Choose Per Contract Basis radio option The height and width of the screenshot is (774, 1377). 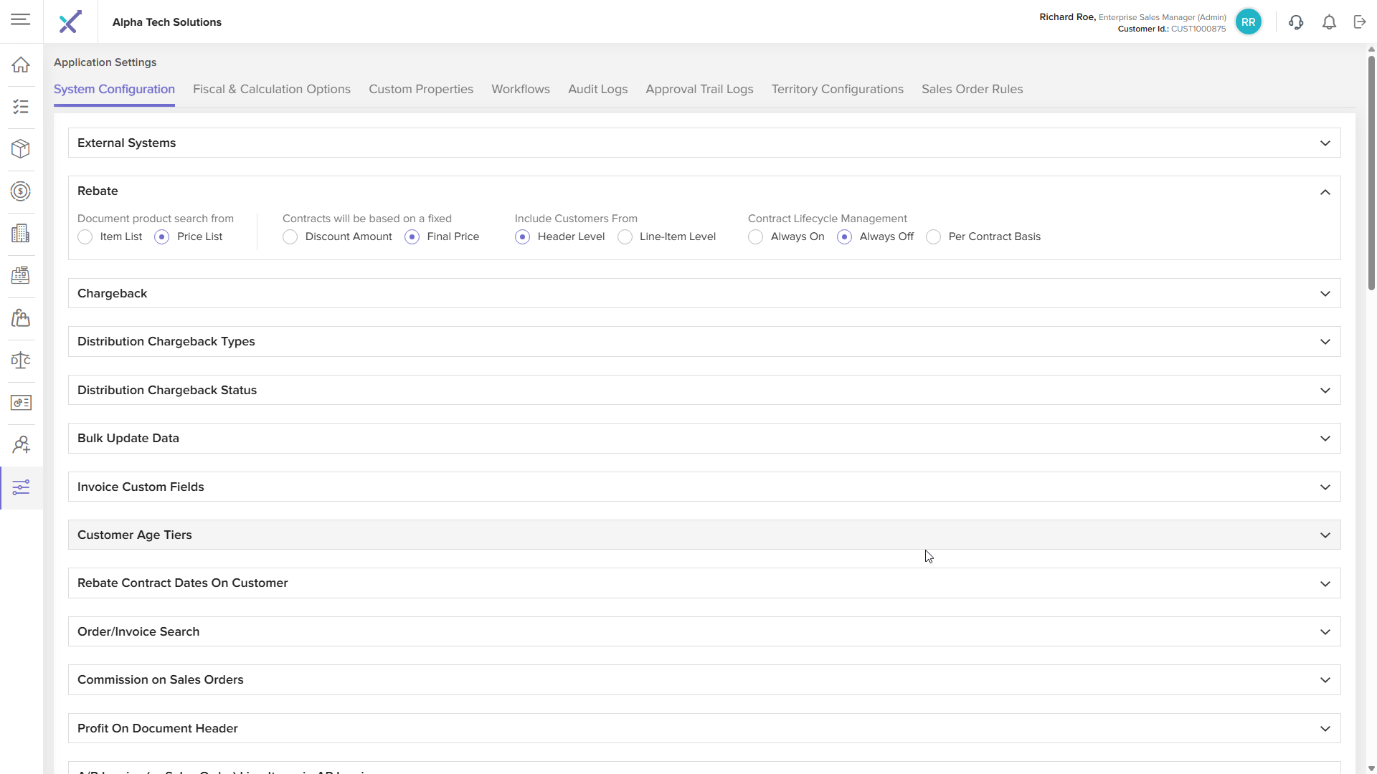[933, 237]
